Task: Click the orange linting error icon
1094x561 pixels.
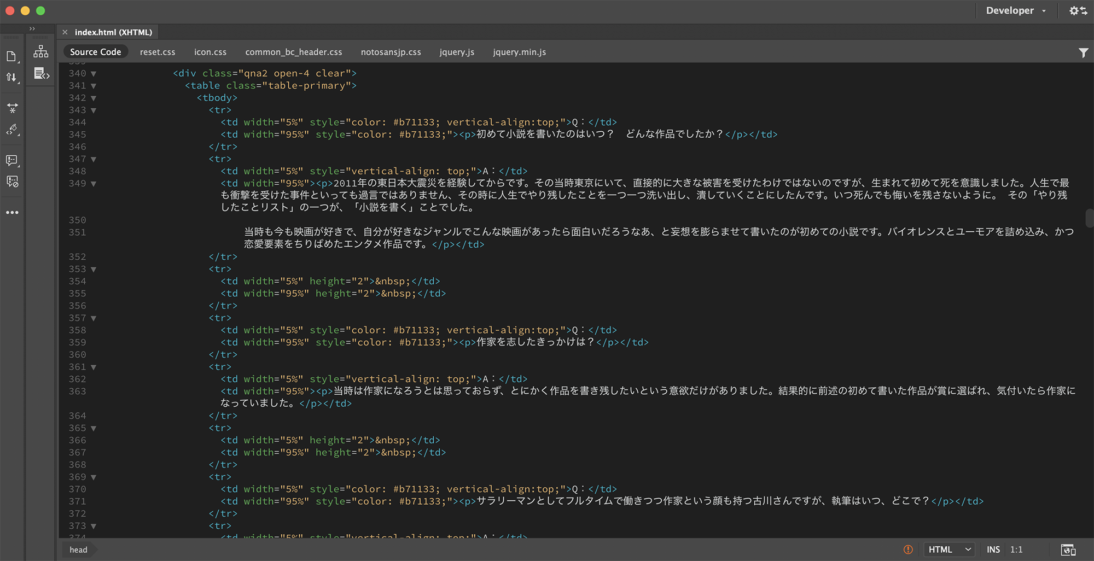Action: point(908,550)
